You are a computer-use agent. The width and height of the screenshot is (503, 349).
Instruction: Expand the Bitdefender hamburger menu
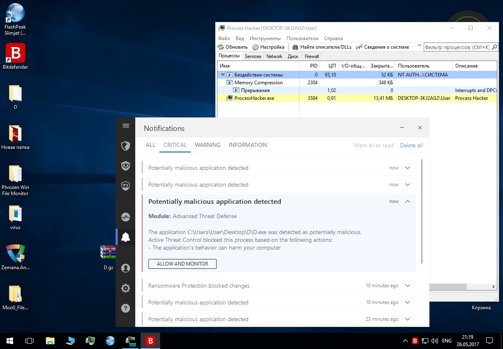[x=125, y=126]
